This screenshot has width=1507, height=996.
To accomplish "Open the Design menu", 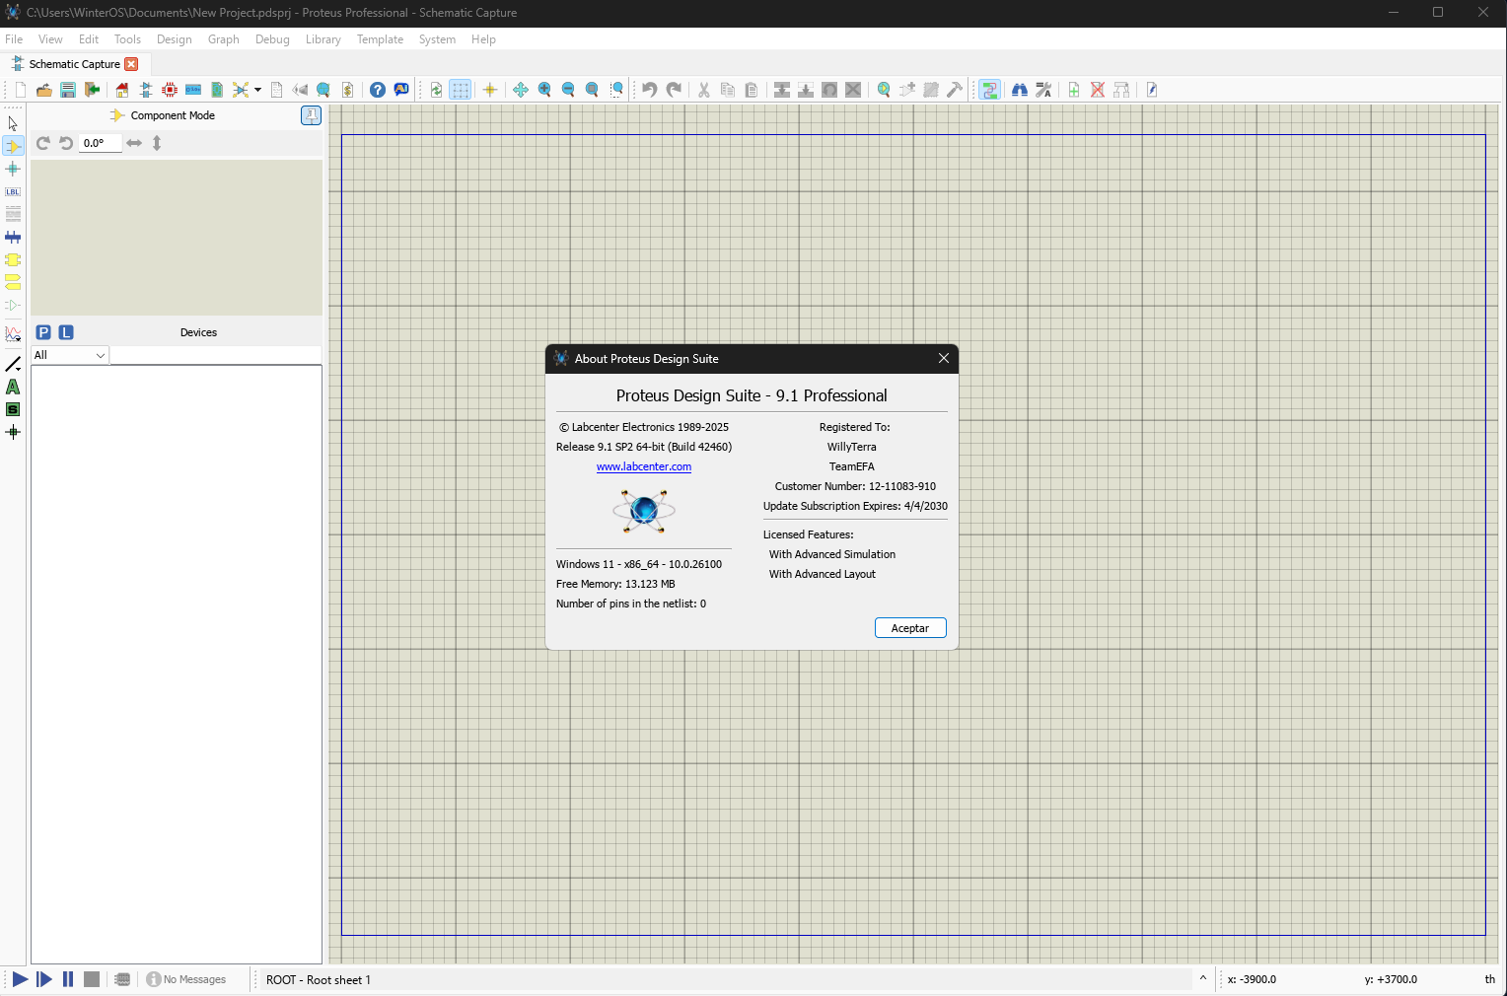I will 175,39.
